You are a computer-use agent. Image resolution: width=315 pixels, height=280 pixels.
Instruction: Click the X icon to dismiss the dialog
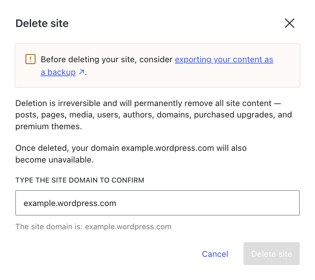click(289, 23)
